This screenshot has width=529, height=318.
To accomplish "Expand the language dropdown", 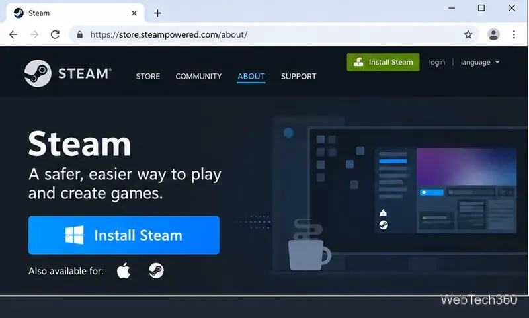I will 480,62.
